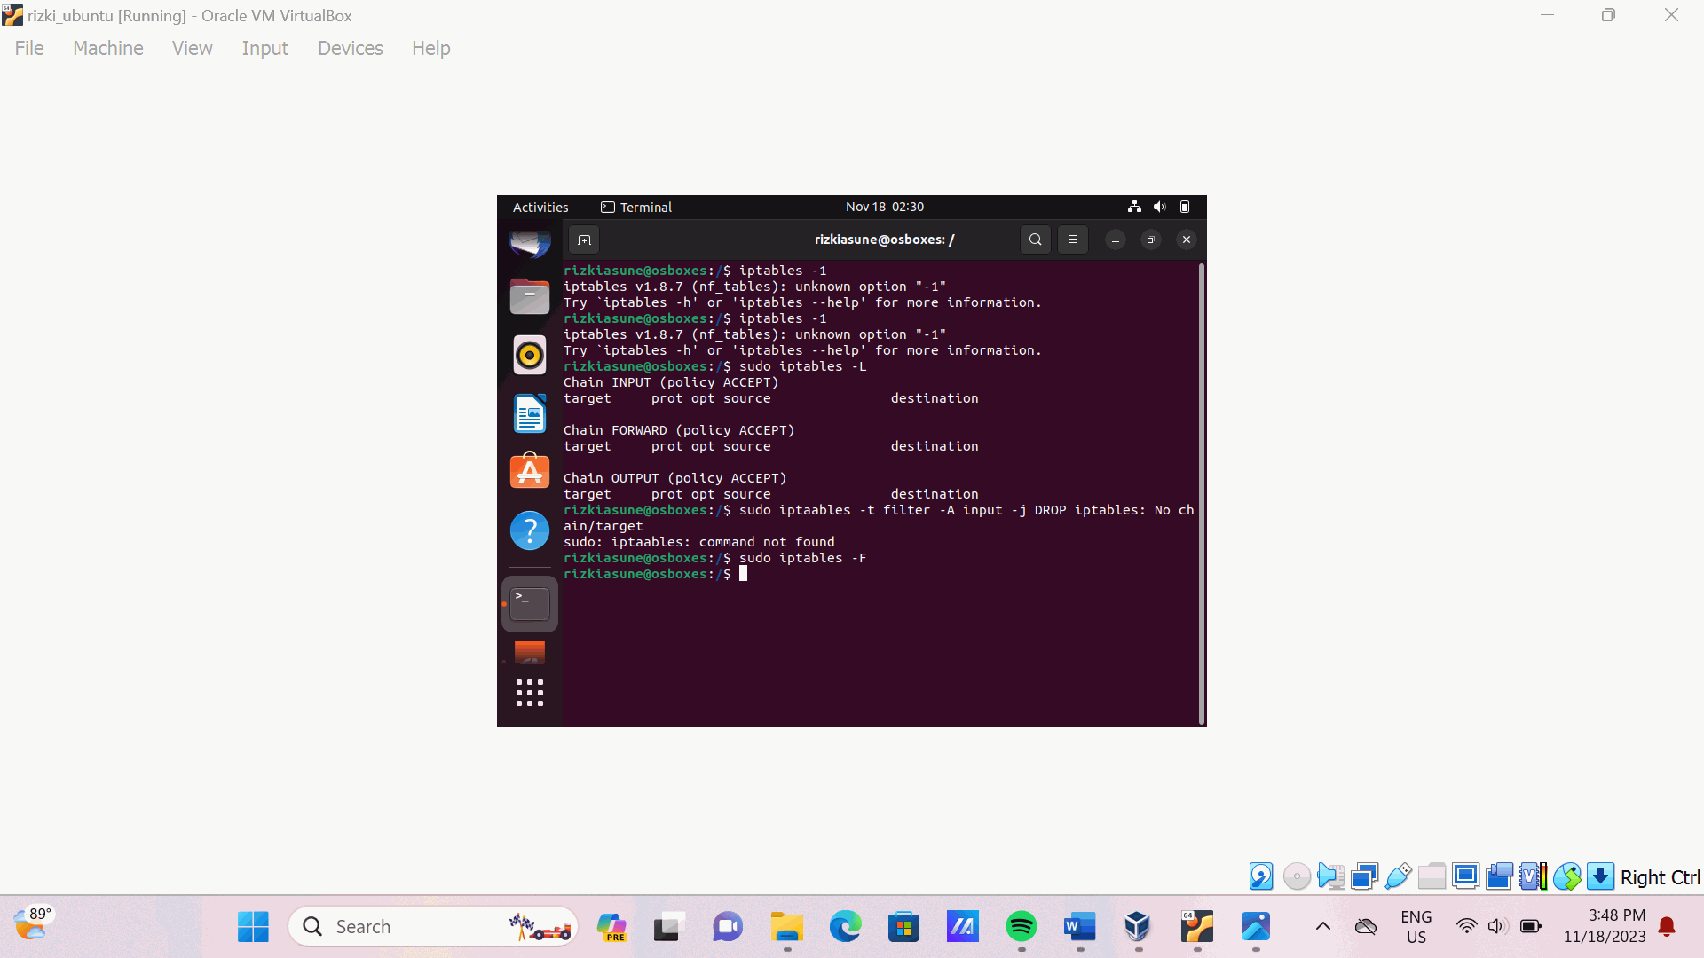Launch Microsoft Edge from the taskbar

point(845,926)
